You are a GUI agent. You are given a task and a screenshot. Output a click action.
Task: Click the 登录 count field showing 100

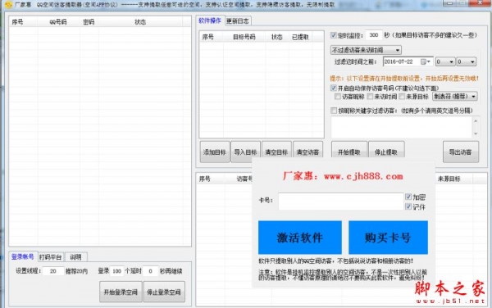tap(117, 271)
